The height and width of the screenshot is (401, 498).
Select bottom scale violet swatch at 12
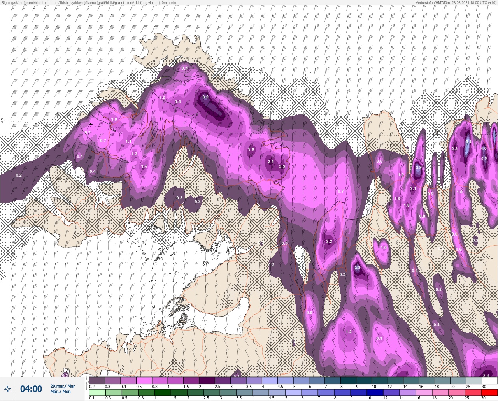pyautogui.click(x=391, y=392)
